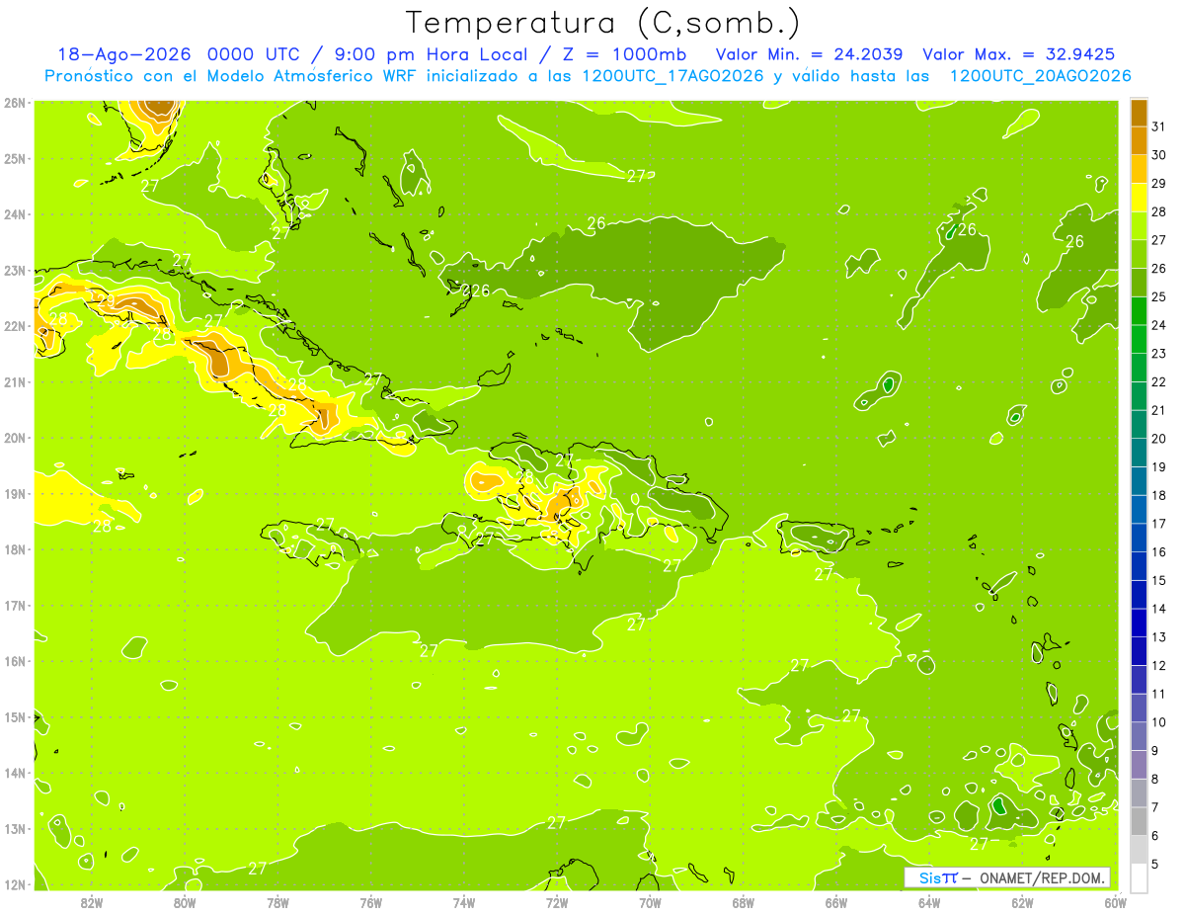Viewport: 1185px width, 916px height.
Task: Click the 64W longitude axis label
Action: pos(929,902)
